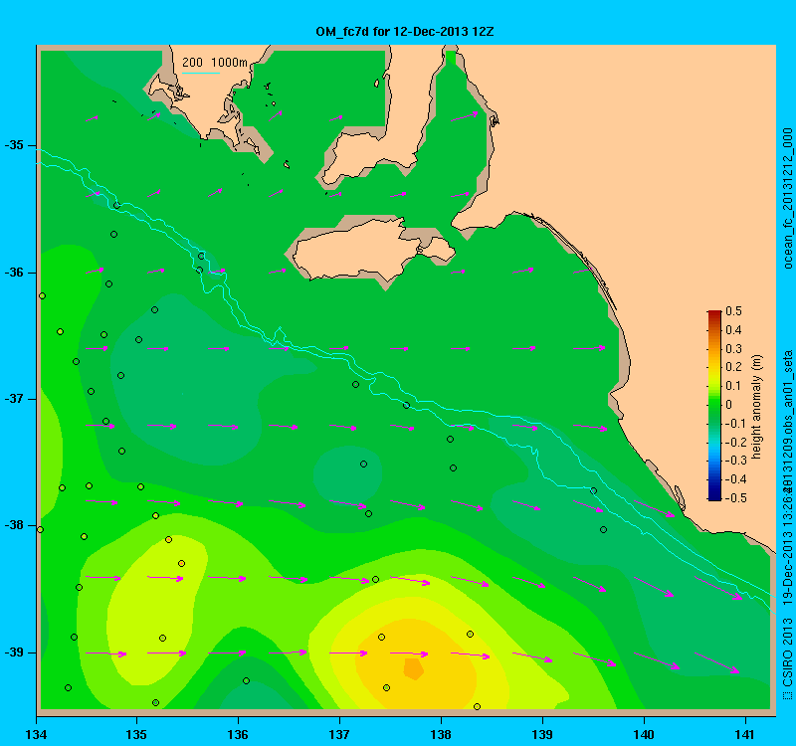The height and width of the screenshot is (746, 796).
Task: Click the "0.5" color bar label
Action: tap(733, 311)
